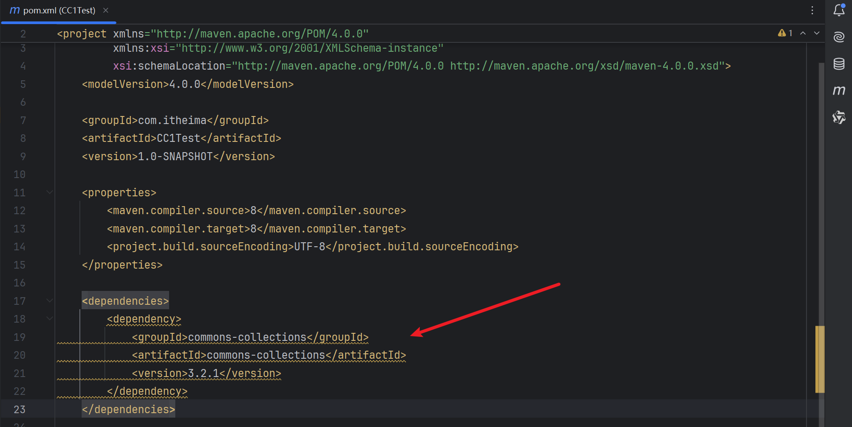Fold the dependency element on line 18

click(x=50, y=319)
